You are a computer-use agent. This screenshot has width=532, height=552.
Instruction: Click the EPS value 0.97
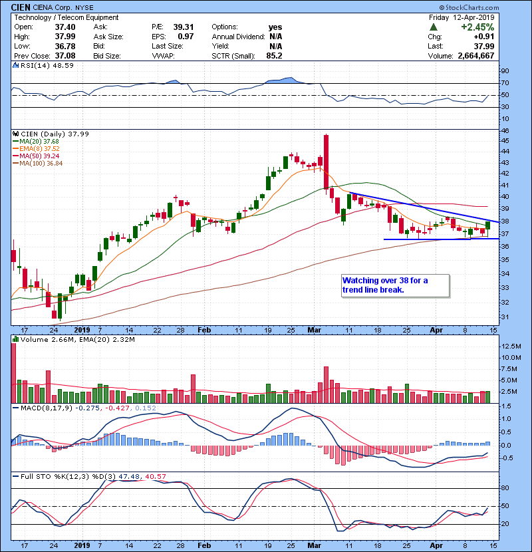coord(186,37)
